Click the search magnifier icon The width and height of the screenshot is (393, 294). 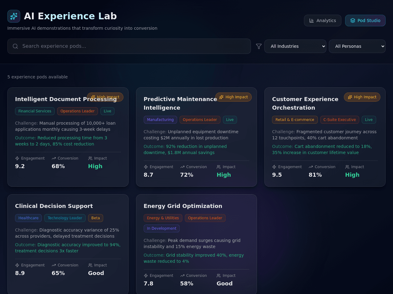(15, 46)
